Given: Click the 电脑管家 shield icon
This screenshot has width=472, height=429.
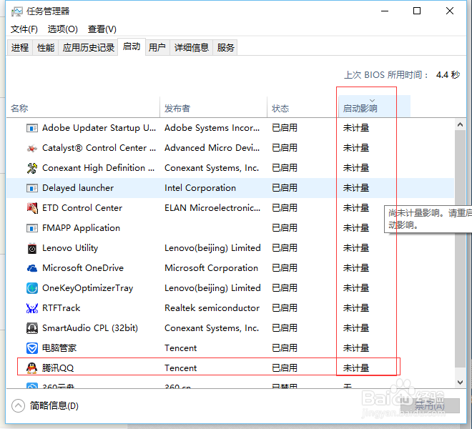Looking at the screenshot, I should [32, 348].
